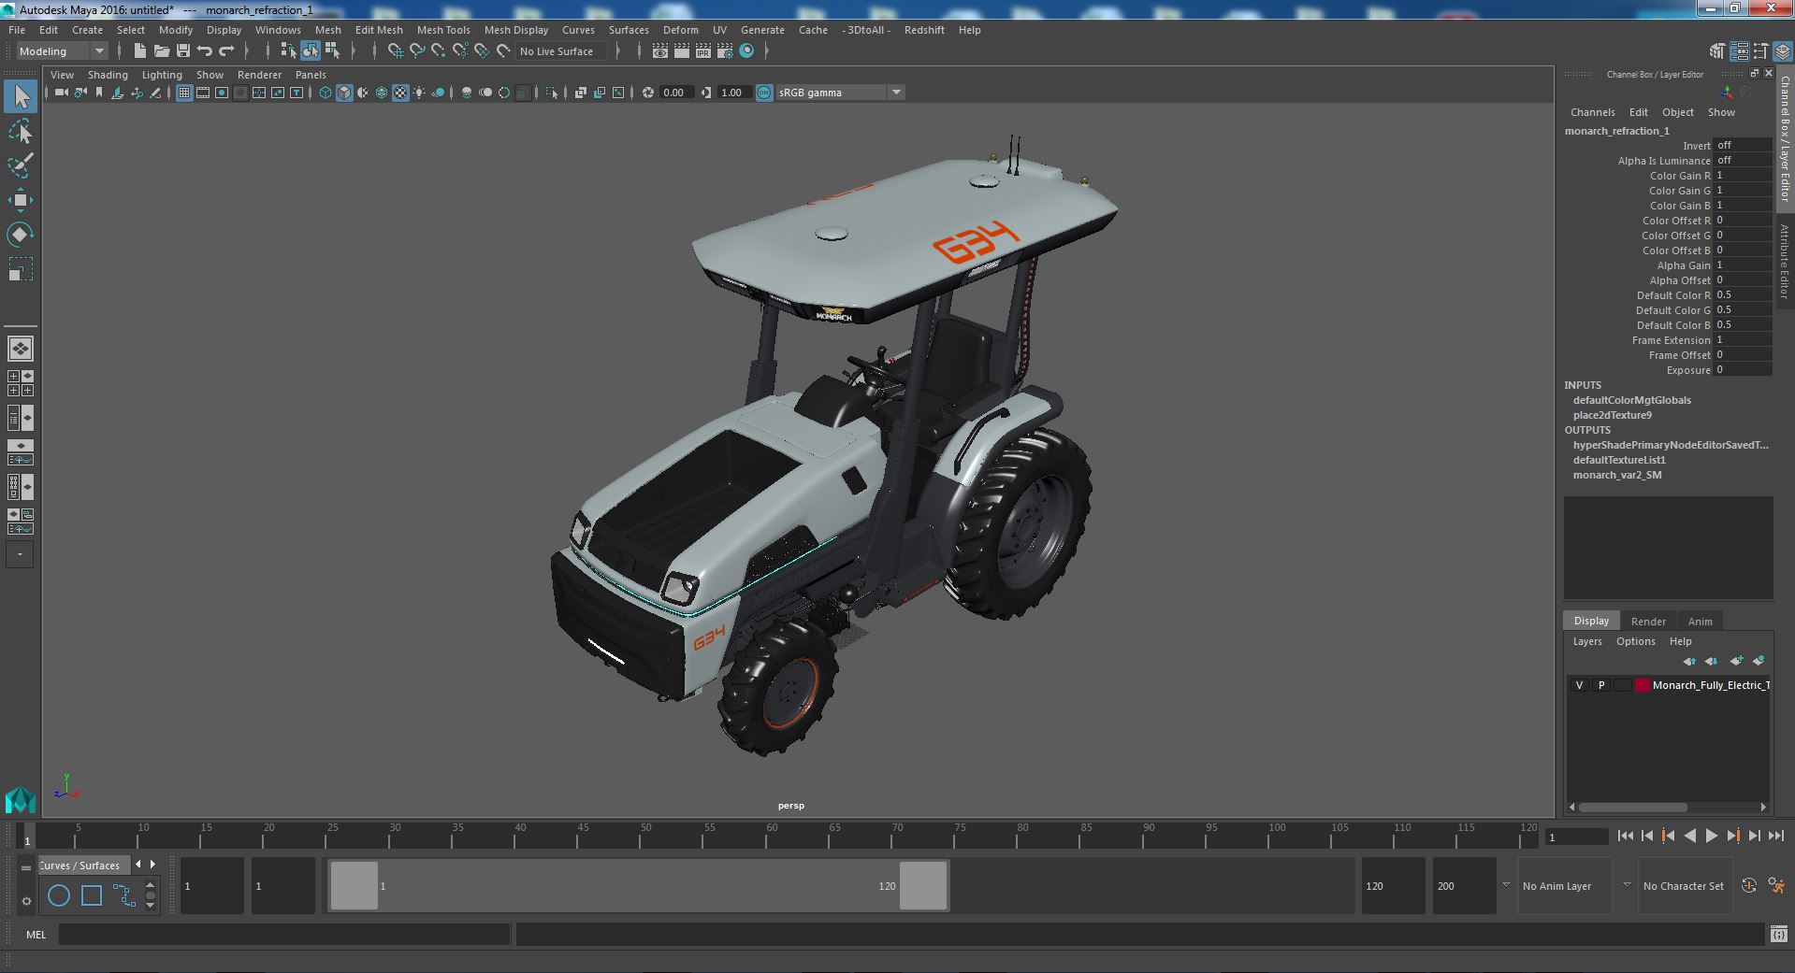
Task: Toggle layer visibility V for Monarch layer
Action: (x=1579, y=685)
